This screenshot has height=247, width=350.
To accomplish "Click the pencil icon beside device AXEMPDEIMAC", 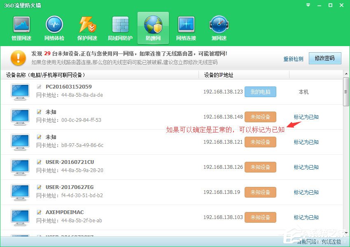I will (x=39, y=212).
